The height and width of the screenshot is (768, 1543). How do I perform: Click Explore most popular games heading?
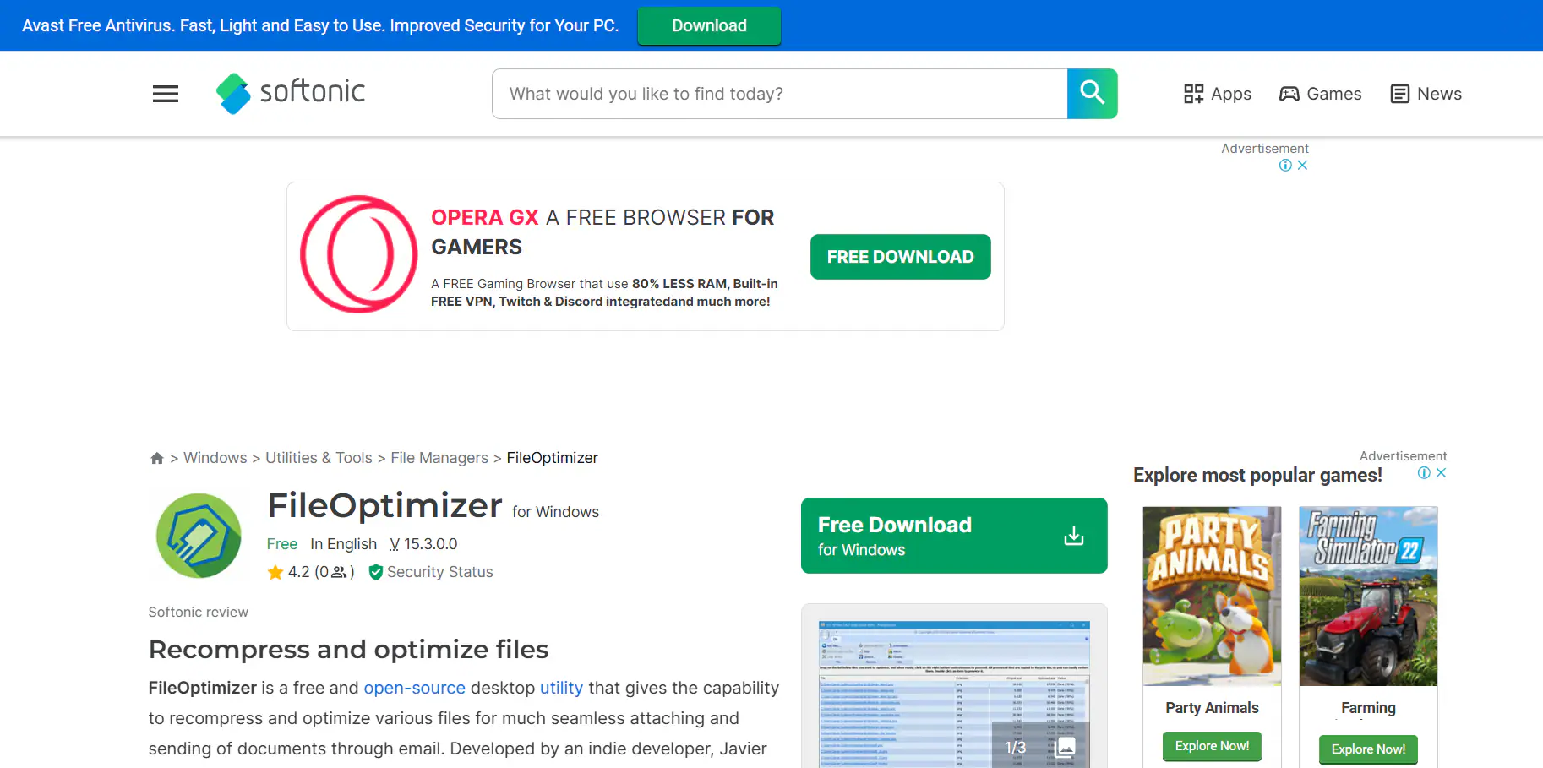click(x=1257, y=475)
